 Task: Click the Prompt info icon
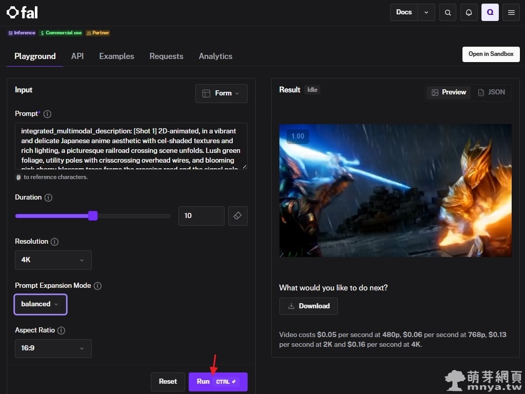[47, 114]
